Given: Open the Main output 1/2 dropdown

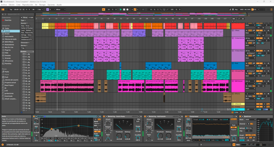Looking at the screenshot, I should 250,110.
